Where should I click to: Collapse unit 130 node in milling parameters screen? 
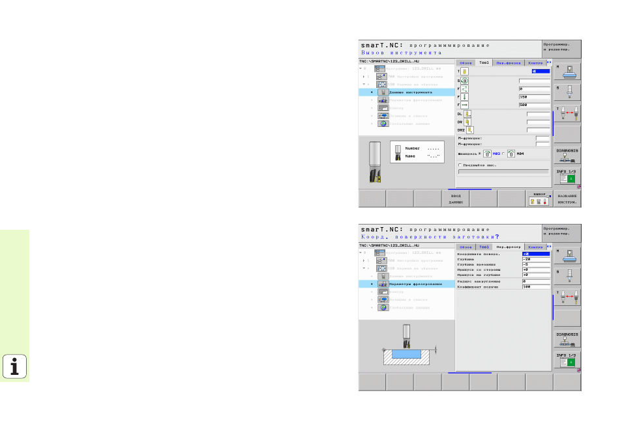pyautogui.click(x=364, y=269)
